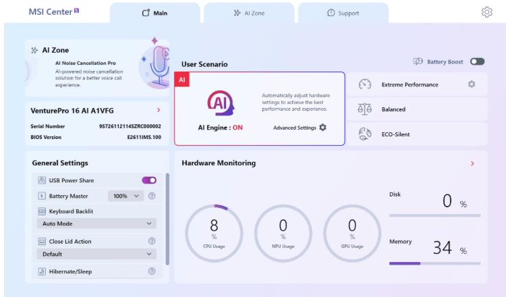
Task: Click the AI Noise Cancellation Pro title
Action: point(86,63)
